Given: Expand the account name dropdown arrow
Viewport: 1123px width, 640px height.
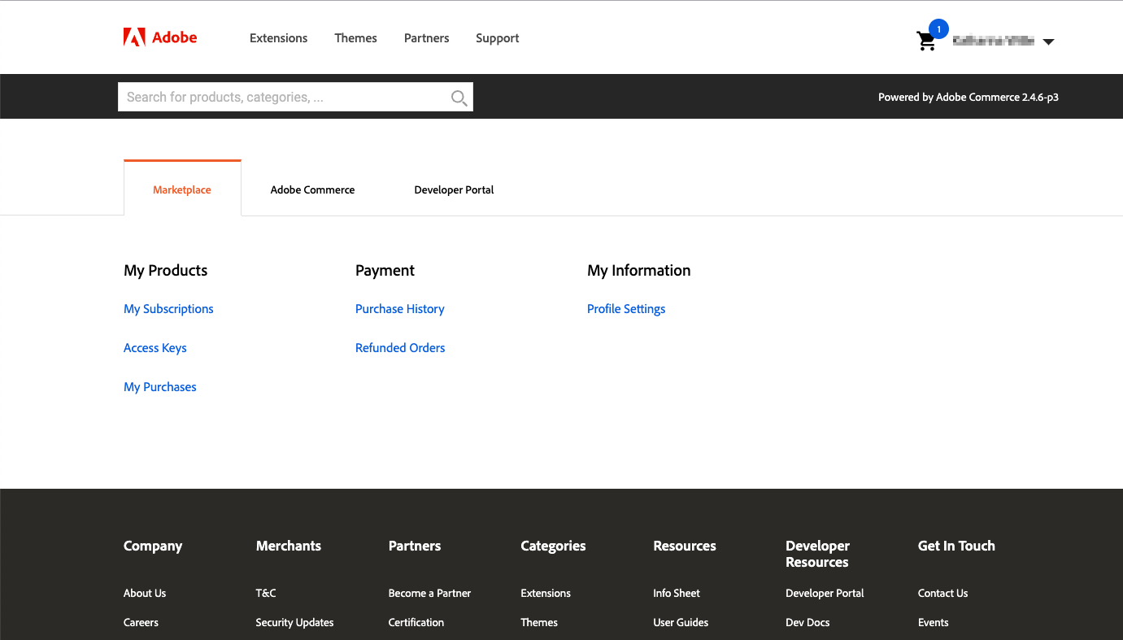Looking at the screenshot, I should tap(1048, 42).
